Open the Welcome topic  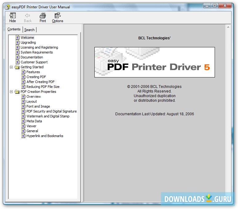coord(27,37)
